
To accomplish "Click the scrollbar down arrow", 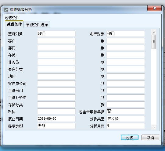I will coord(154,127).
